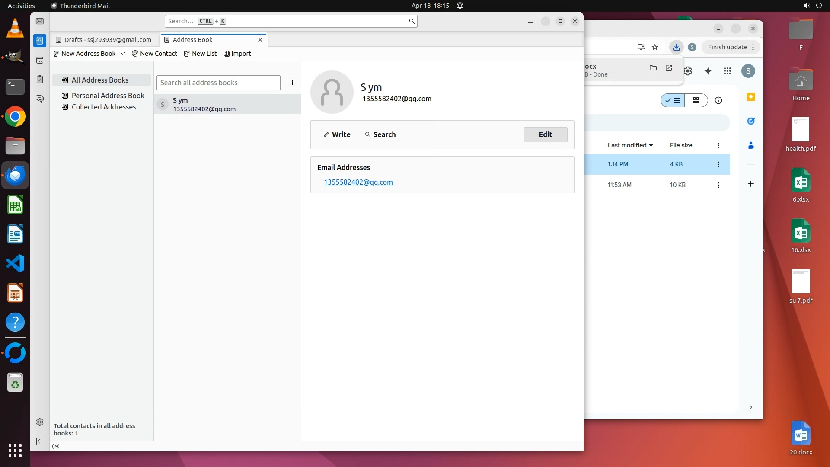Select Personal Address Book
Screen dimensions: 830x467
(x=108, y=96)
